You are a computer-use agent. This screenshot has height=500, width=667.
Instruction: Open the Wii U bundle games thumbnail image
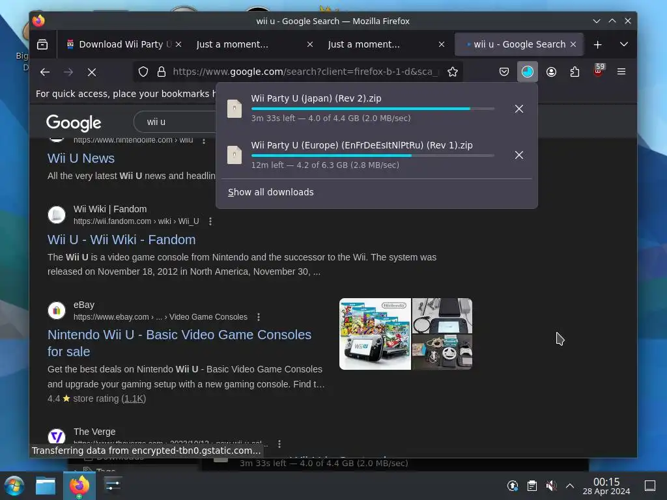(x=375, y=334)
